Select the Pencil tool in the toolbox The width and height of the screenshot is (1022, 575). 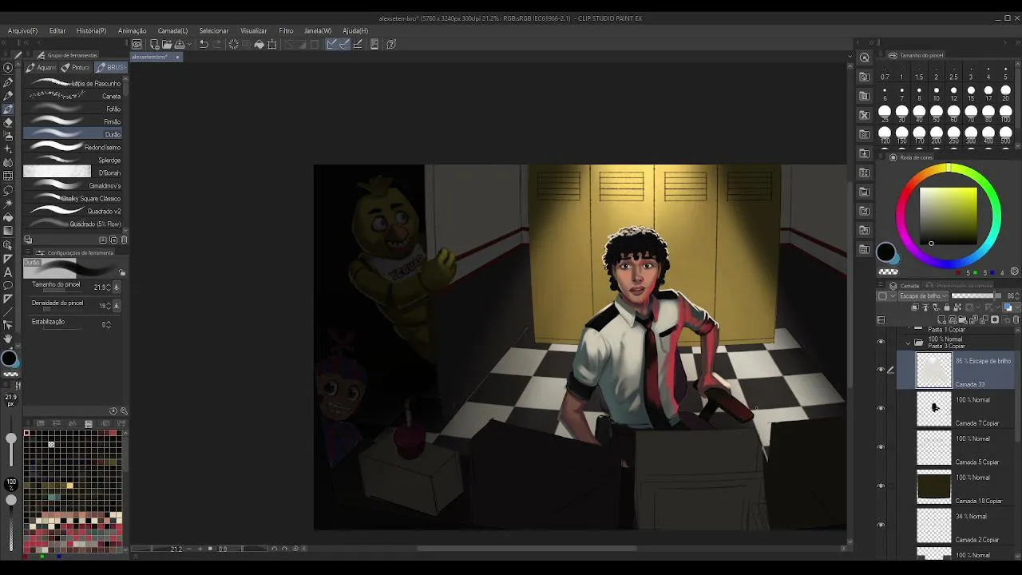point(8,96)
